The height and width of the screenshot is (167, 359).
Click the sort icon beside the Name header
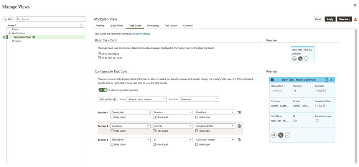tap(82, 25)
